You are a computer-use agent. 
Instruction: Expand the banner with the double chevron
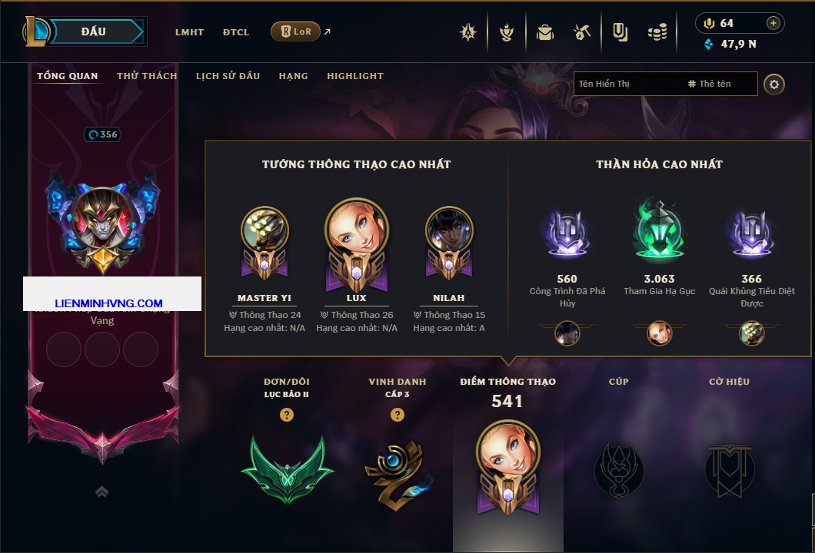point(101,492)
